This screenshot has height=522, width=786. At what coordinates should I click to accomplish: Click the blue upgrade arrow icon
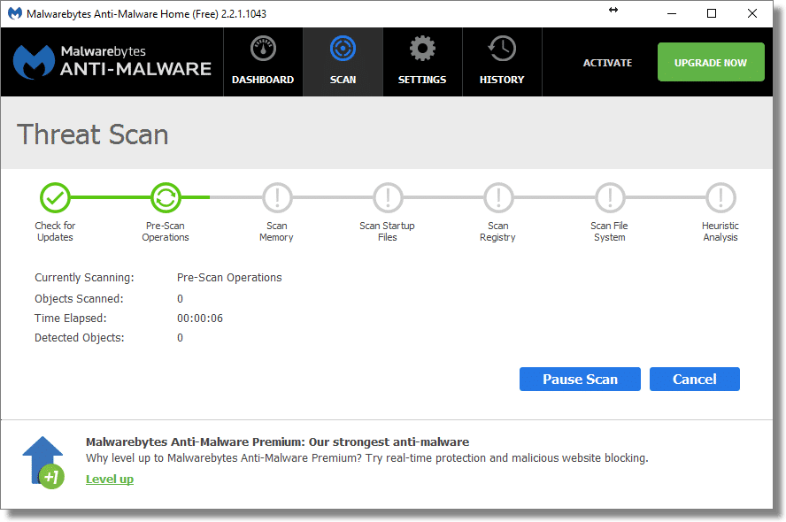[43, 462]
